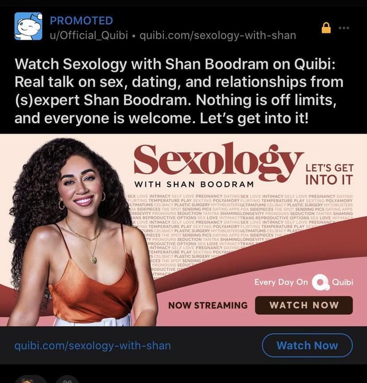Tap the orange locked post padlock icon

pyautogui.click(x=326, y=28)
